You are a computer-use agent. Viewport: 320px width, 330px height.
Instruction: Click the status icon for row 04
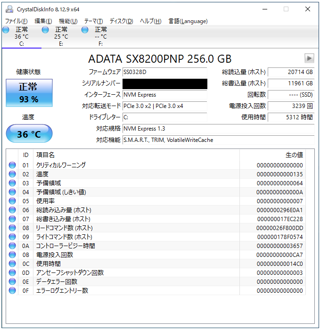pyautogui.click(x=12, y=192)
